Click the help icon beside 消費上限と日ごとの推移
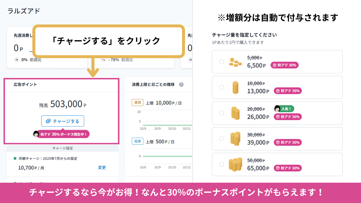The height and width of the screenshot is (203, 361). tap(181, 84)
